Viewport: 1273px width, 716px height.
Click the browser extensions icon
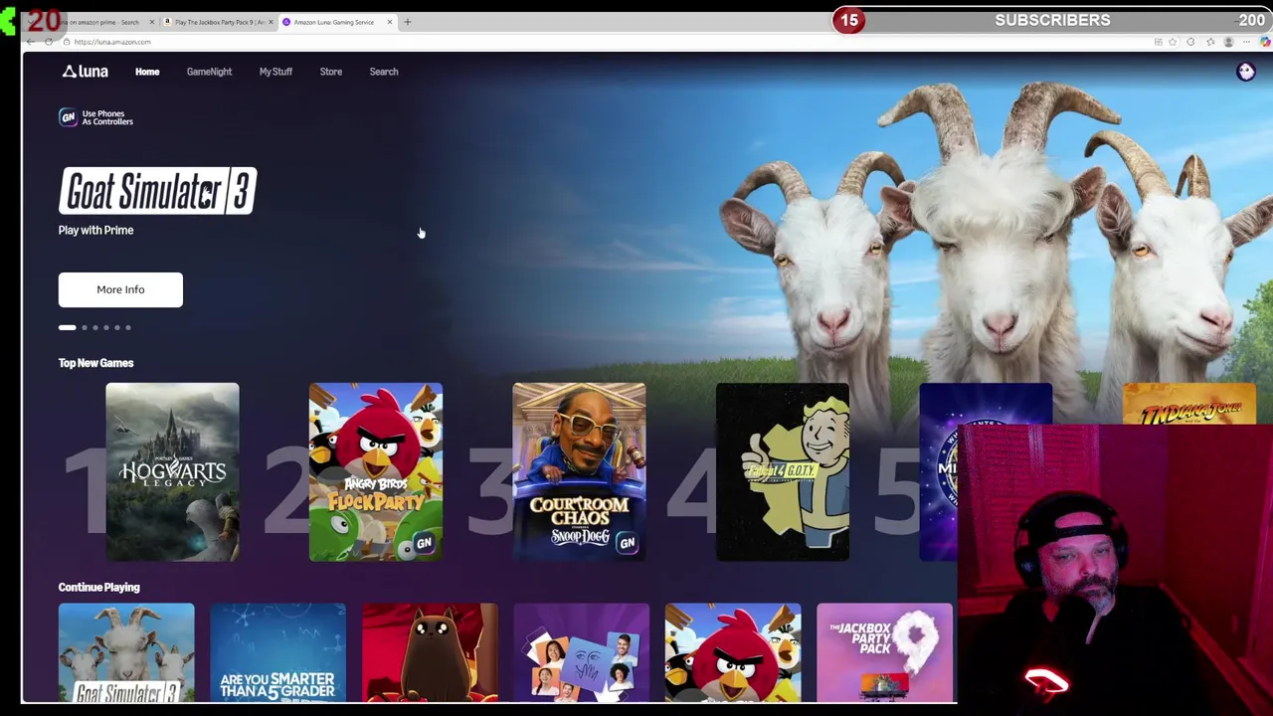coord(1190,42)
